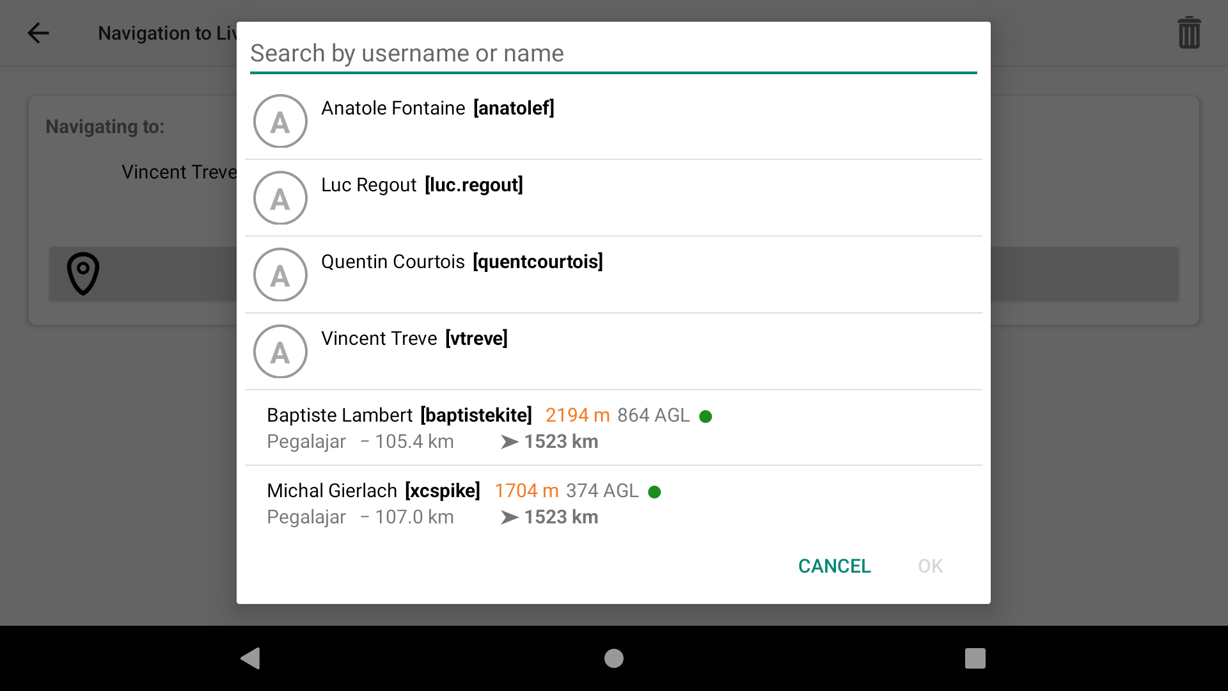
Task: Click the OK button
Action: [931, 566]
